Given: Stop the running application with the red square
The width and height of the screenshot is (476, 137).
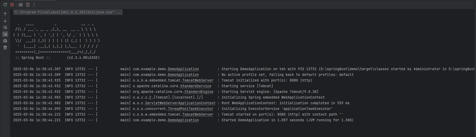Looking at the screenshot, I should click(x=12, y=5).
